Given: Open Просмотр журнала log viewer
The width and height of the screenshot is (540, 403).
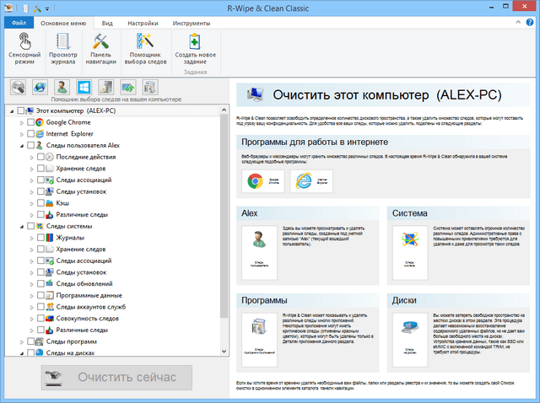Looking at the screenshot, I should 62,49.
